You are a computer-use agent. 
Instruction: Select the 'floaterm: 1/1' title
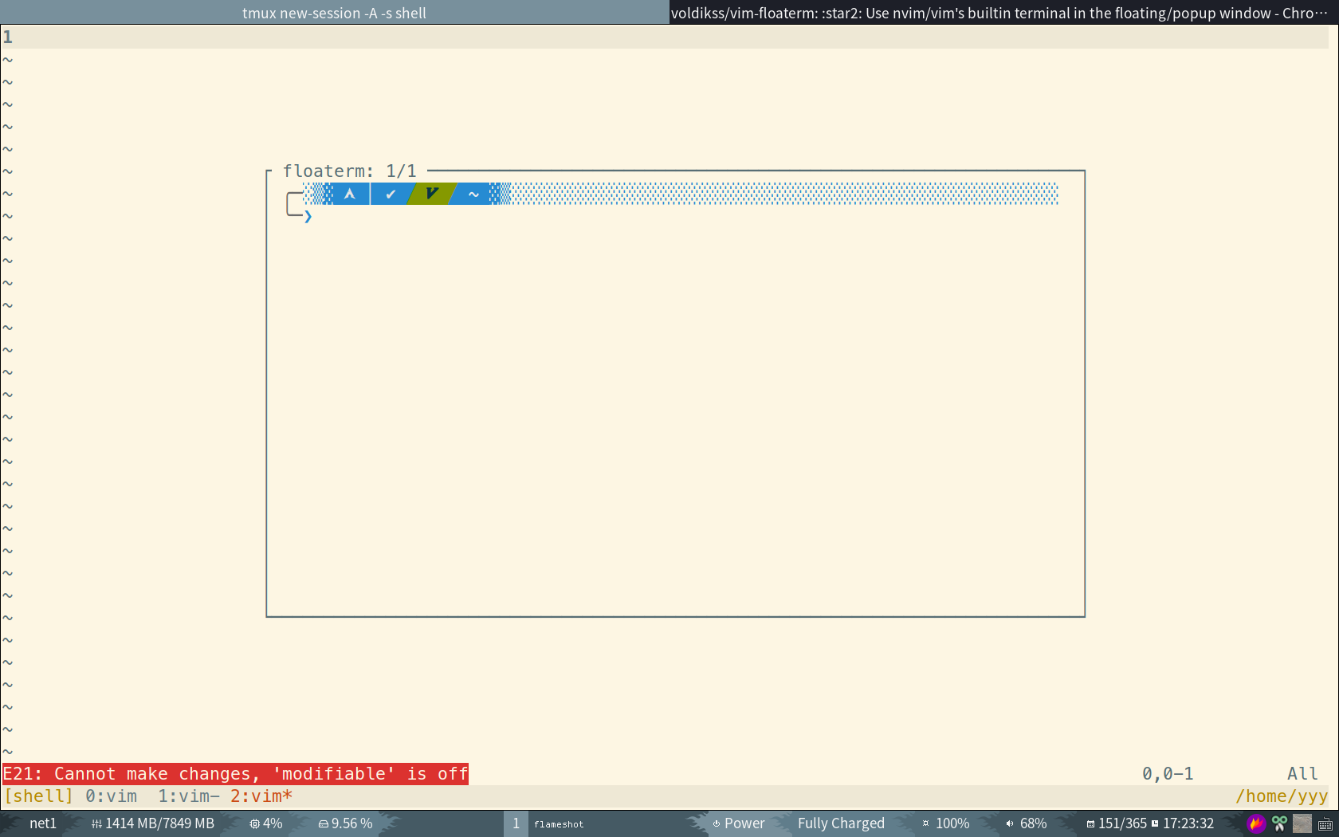coord(349,171)
